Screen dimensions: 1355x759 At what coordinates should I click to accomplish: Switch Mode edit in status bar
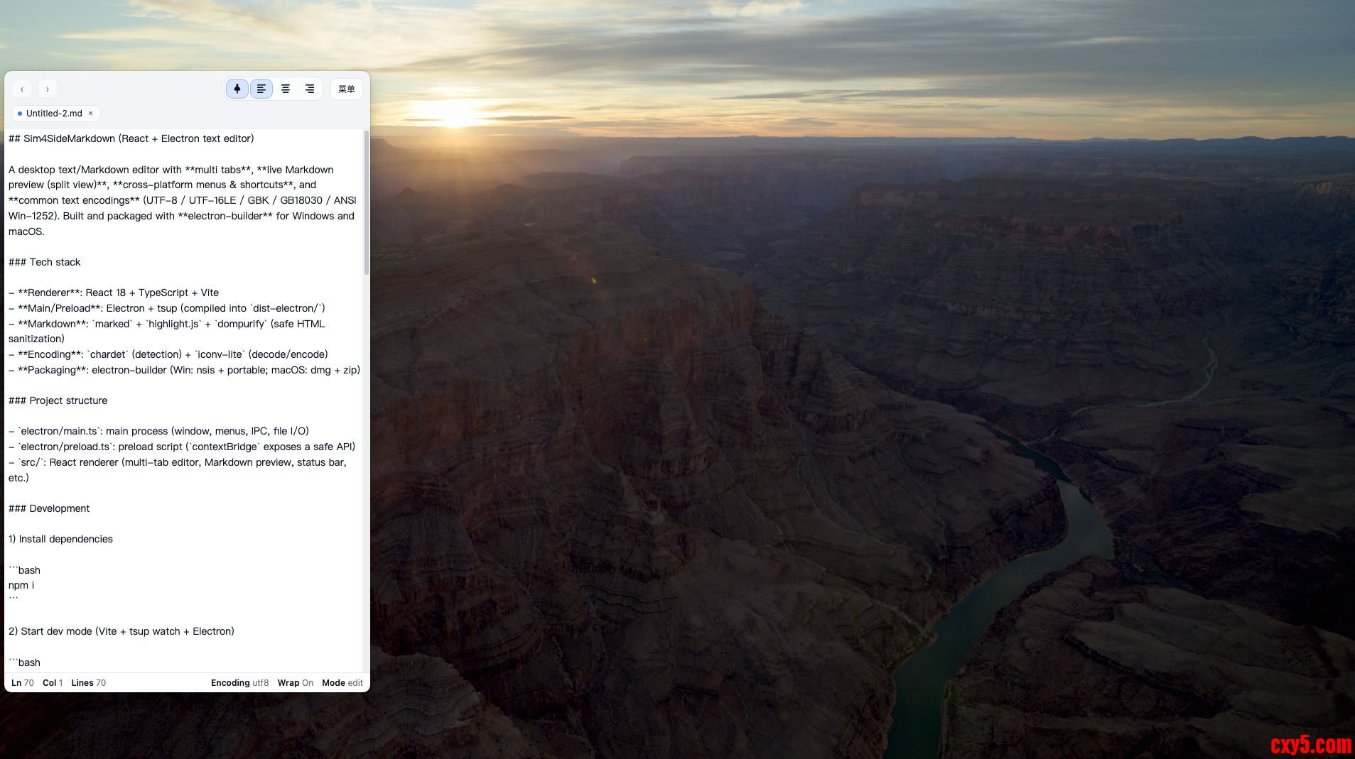[x=342, y=683]
